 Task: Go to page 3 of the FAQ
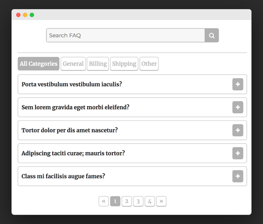pos(138,201)
